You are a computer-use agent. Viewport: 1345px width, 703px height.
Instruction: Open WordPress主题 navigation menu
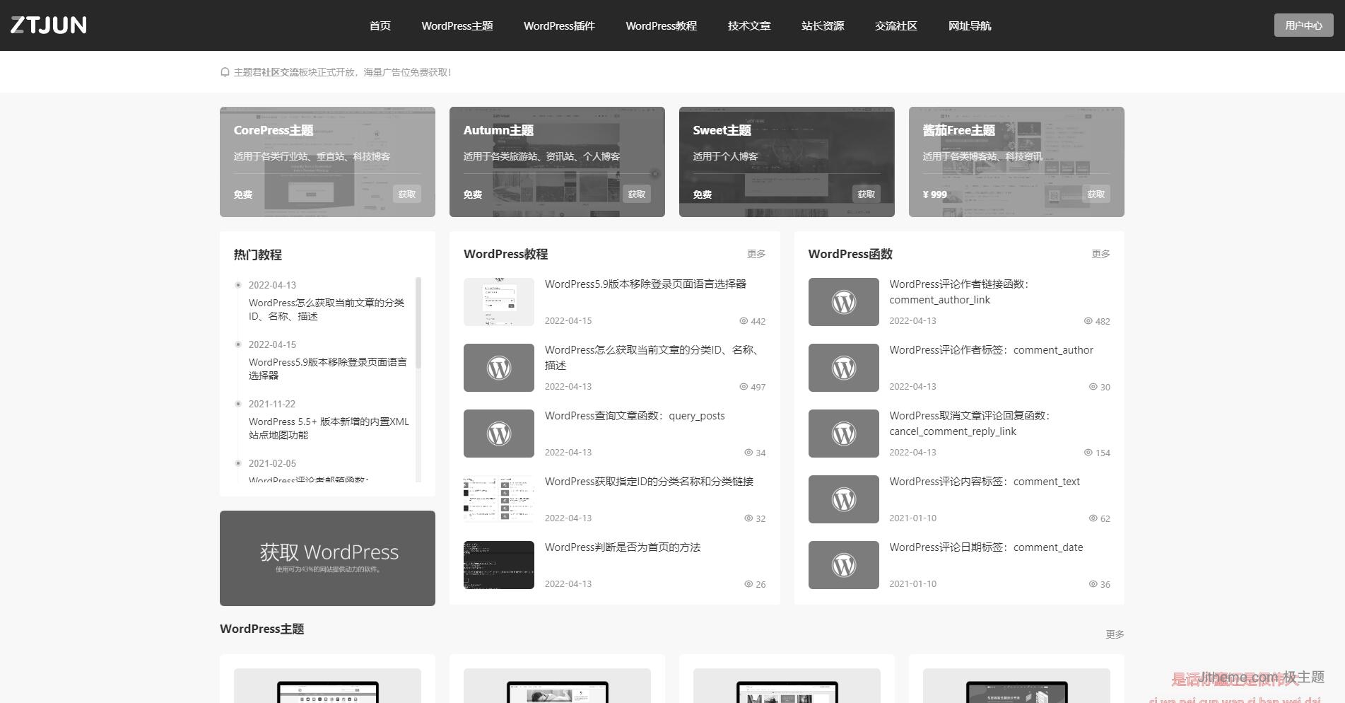[x=457, y=25]
